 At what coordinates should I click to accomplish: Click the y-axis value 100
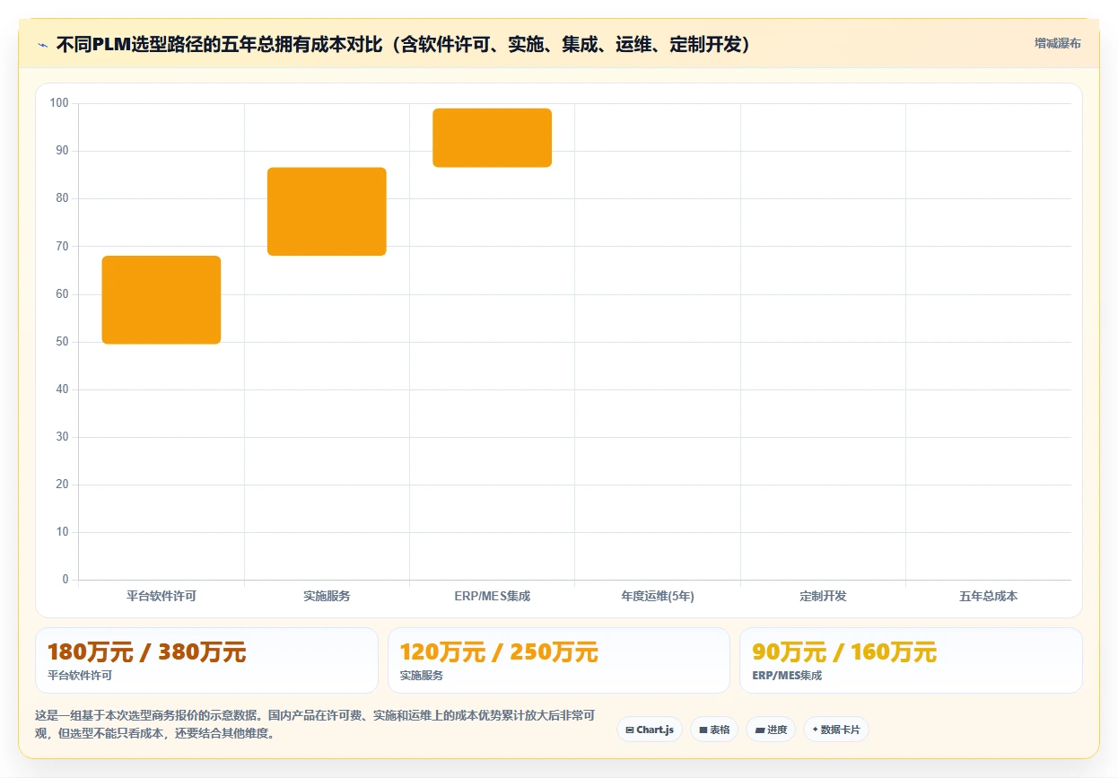[x=59, y=103]
